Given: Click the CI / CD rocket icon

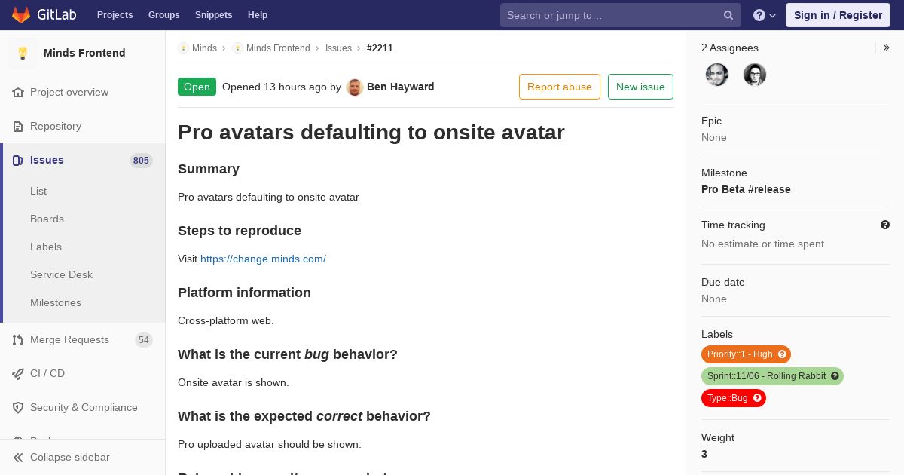Looking at the screenshot, I should click(18, 373).
